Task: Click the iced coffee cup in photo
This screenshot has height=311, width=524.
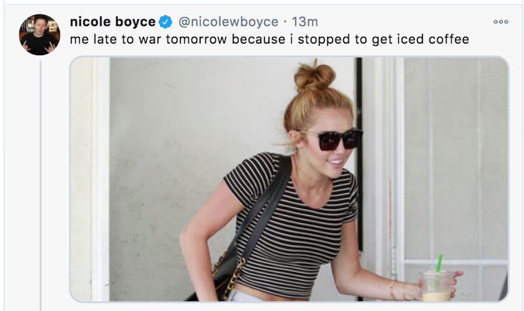Action: click(436, 286)
